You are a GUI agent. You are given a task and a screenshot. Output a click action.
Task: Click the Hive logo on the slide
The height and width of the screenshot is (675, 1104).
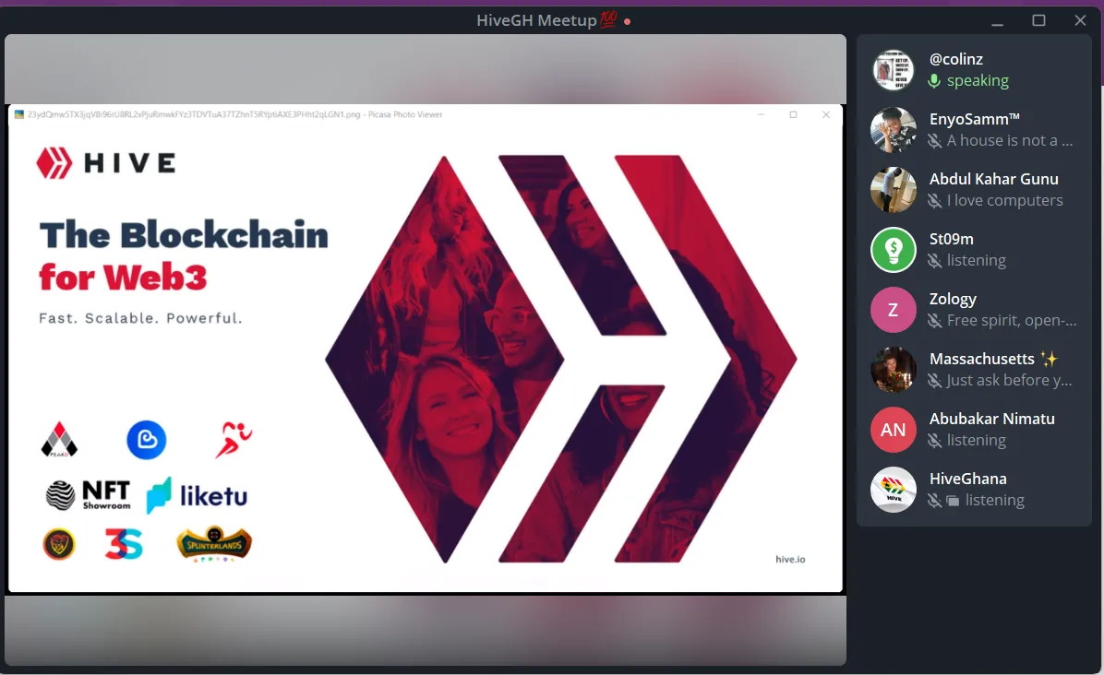pyautogui.click(x=105, y=163)
